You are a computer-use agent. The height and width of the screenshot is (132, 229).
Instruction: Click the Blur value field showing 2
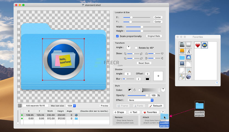pyautogui.click(x=138, y=79)
